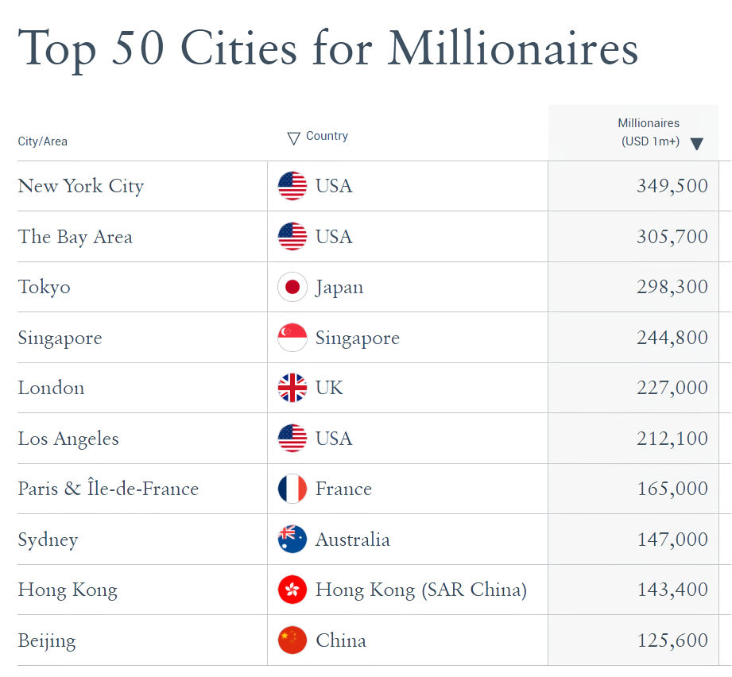Viewport: 732px width, 677px height.
Task: Click the USA flag in Los Angeles row
Action: 292,439
